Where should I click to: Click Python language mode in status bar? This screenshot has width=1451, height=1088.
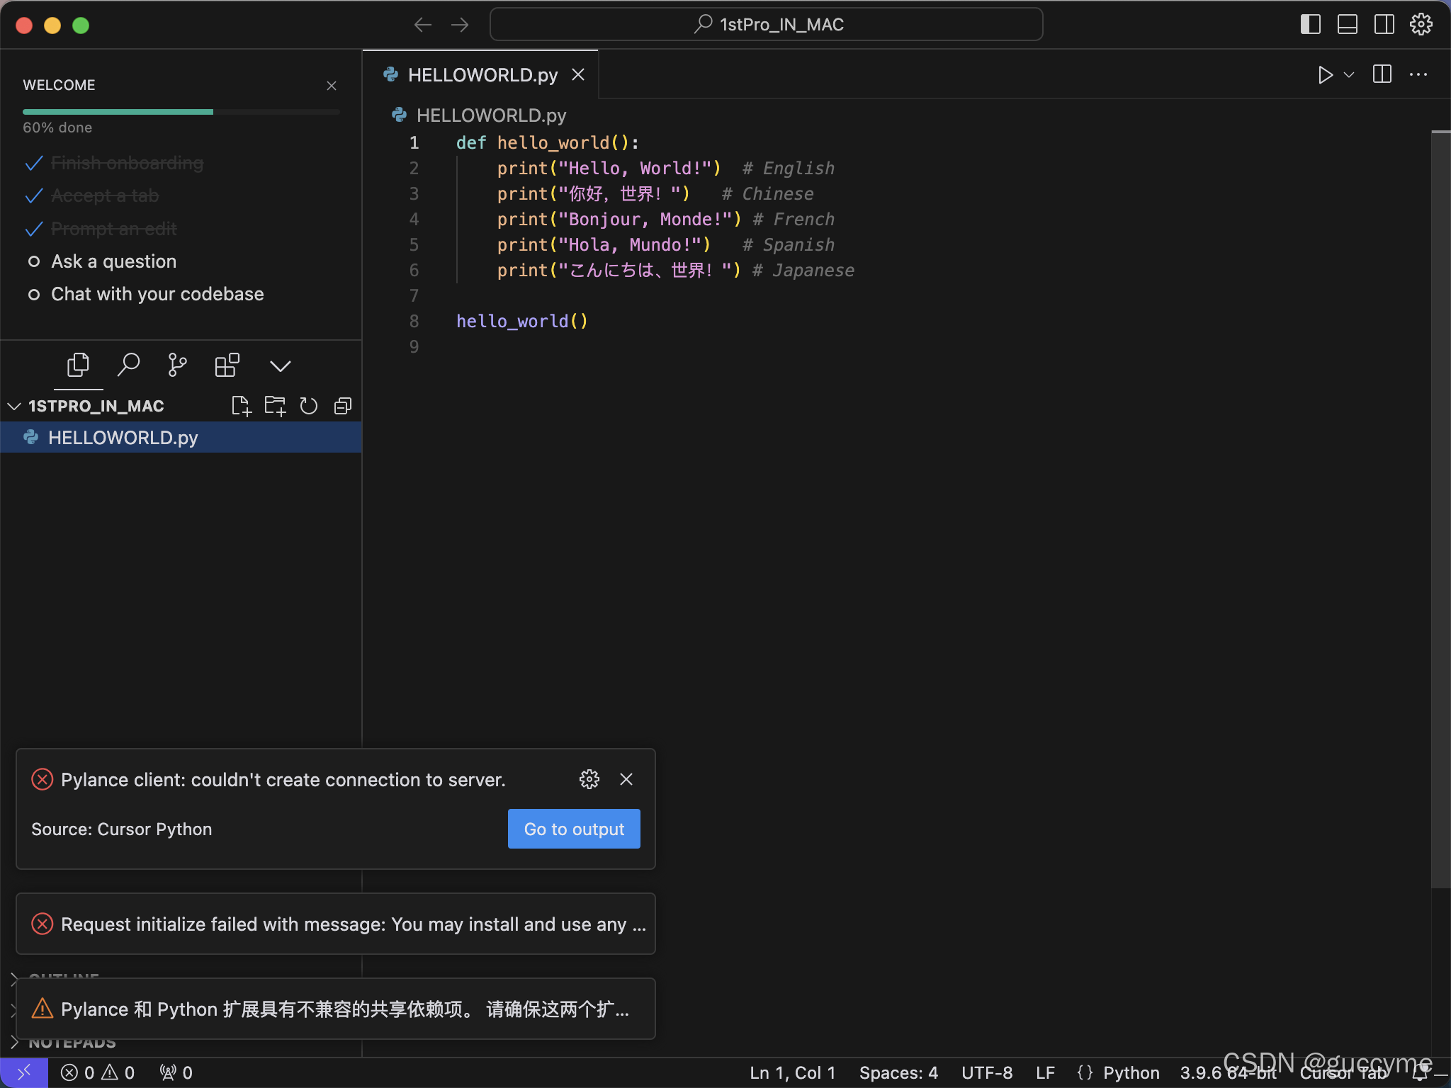[1131, 1073]
